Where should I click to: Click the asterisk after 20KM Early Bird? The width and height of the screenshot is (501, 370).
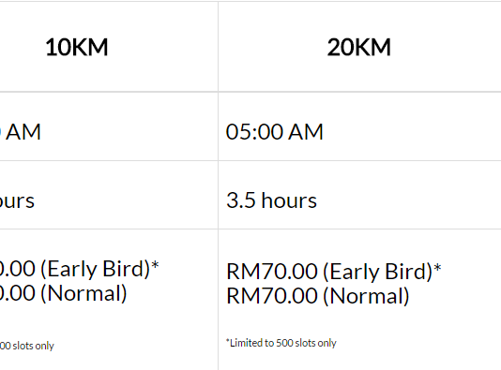coord(437,267)
